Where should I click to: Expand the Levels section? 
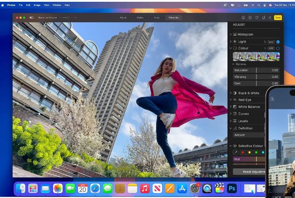pyautogui.click(x=231, y=121)
